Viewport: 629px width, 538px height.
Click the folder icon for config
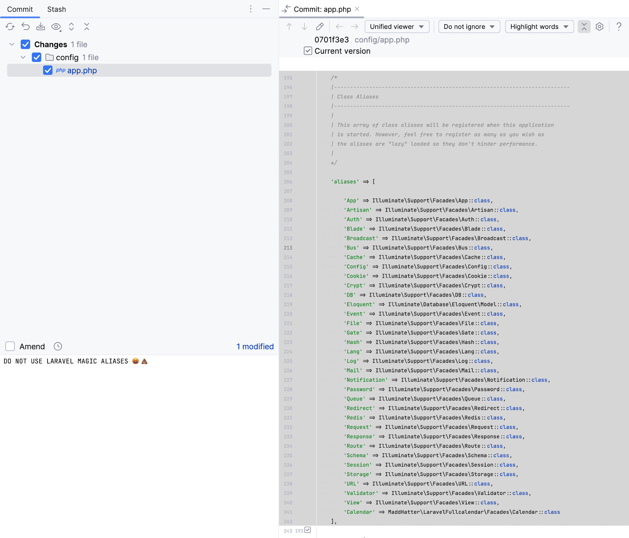(x=49, y=57)
